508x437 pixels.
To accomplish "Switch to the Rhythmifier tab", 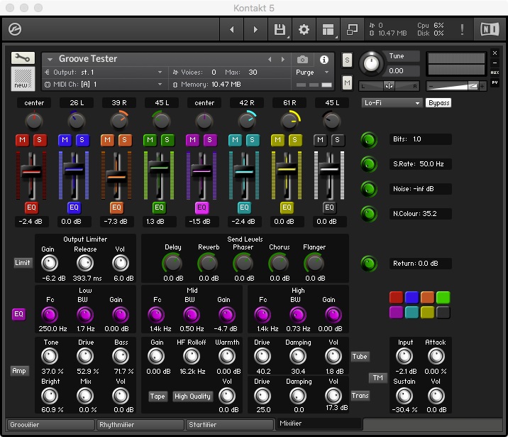I will (140, 425).
